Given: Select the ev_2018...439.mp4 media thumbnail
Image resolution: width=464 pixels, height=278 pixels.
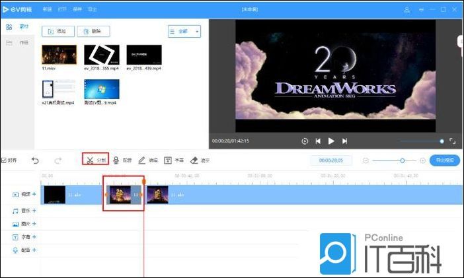Looking at the screenshot, I should (144, 55).
